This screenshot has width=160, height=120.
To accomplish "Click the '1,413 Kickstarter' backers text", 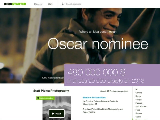I will (53, 78).
